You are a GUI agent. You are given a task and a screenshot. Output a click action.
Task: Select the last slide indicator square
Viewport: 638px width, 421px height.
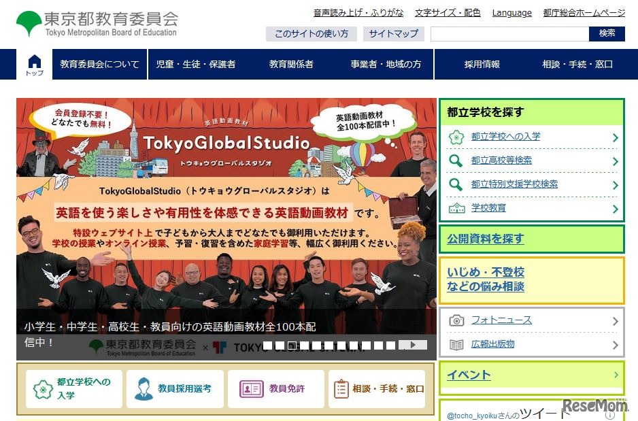tap(390, 346)
